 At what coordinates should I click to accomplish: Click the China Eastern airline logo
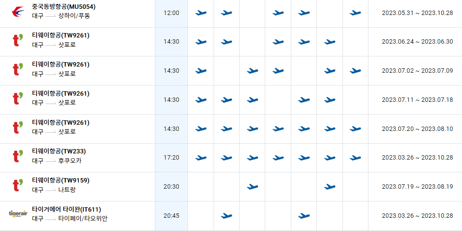pyautogui.click(x=18, y=11)
